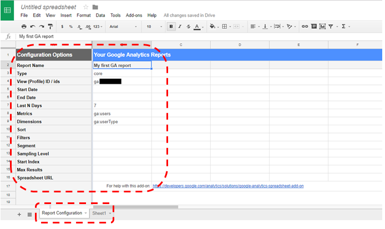Open the all sheets list

(29, 215)
